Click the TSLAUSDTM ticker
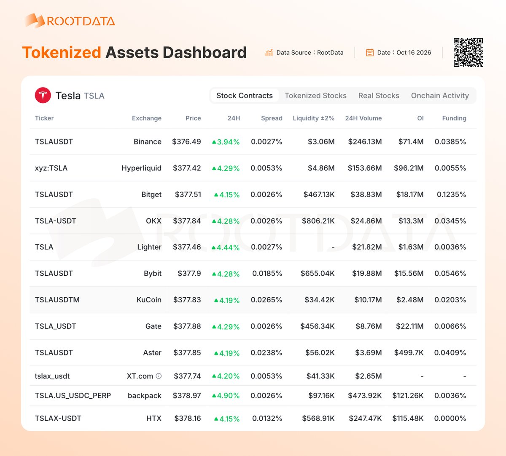The image size is (506, 456). 57,300
